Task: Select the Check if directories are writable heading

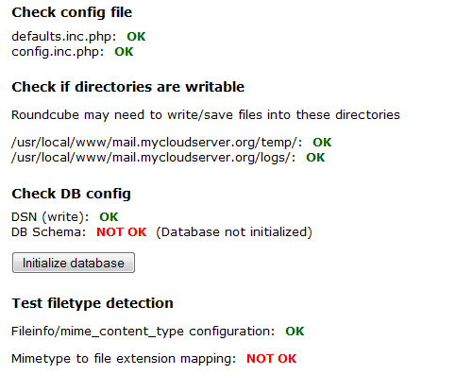Action: coord(128,87)
